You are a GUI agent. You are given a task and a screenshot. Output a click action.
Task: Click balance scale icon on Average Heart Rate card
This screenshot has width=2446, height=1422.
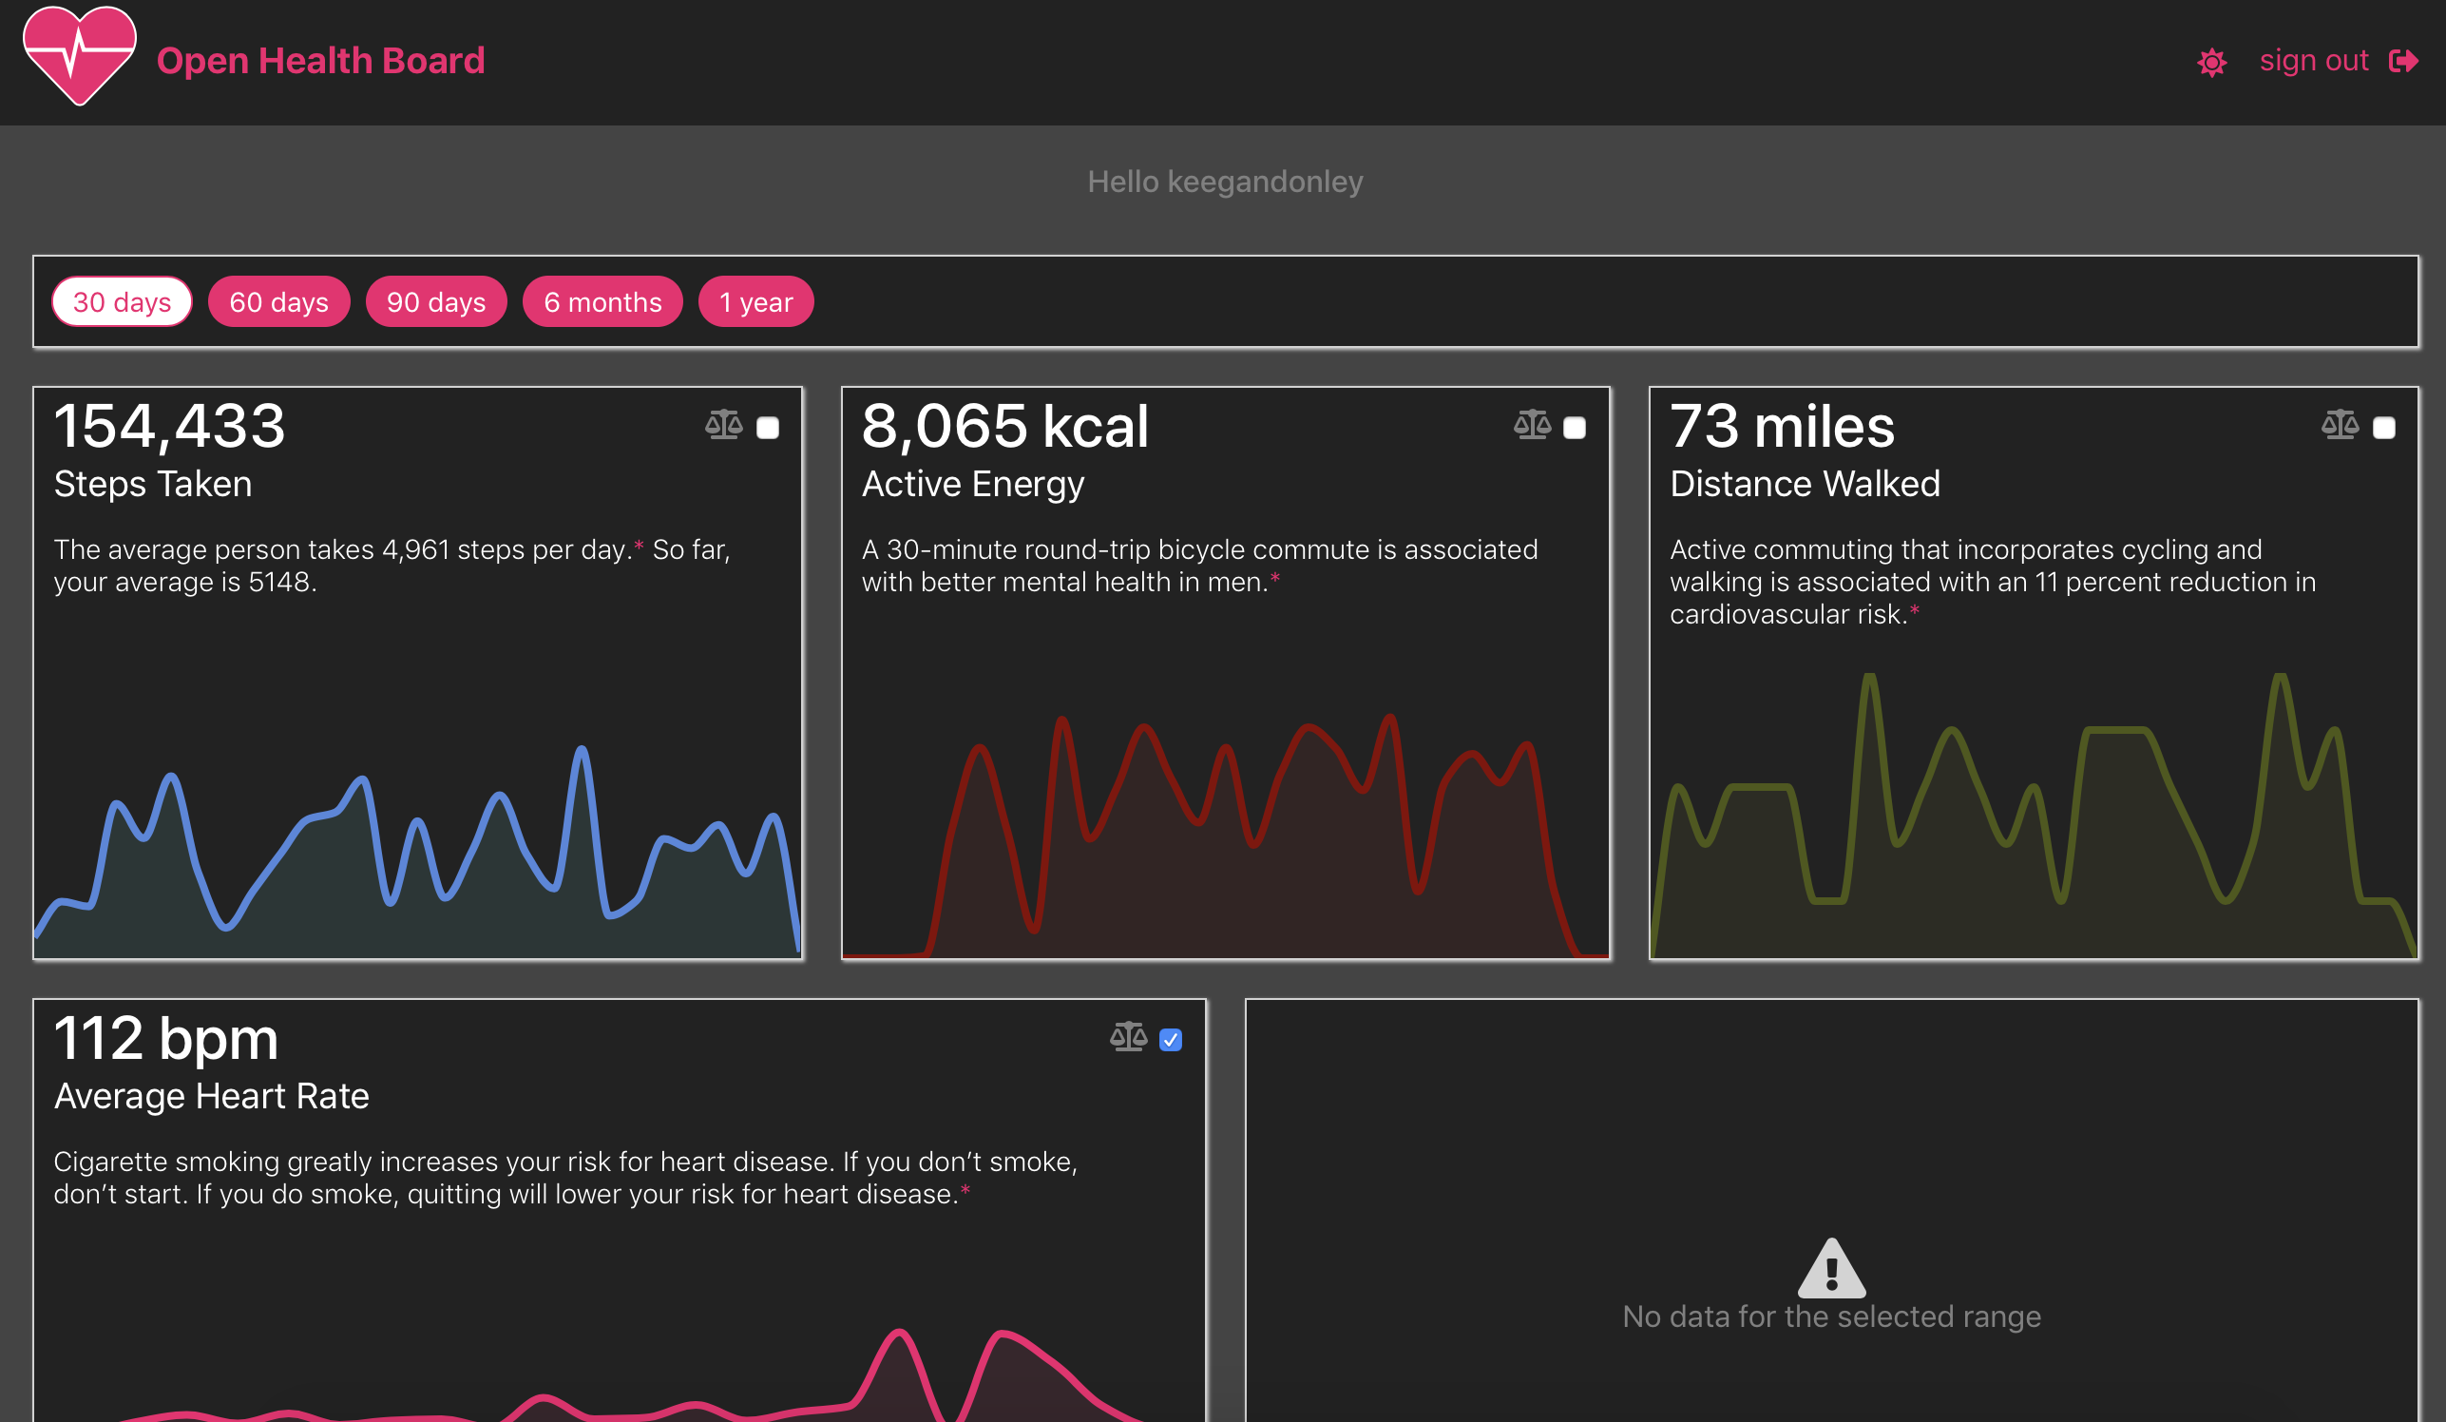click(x=1128, y=1037)
